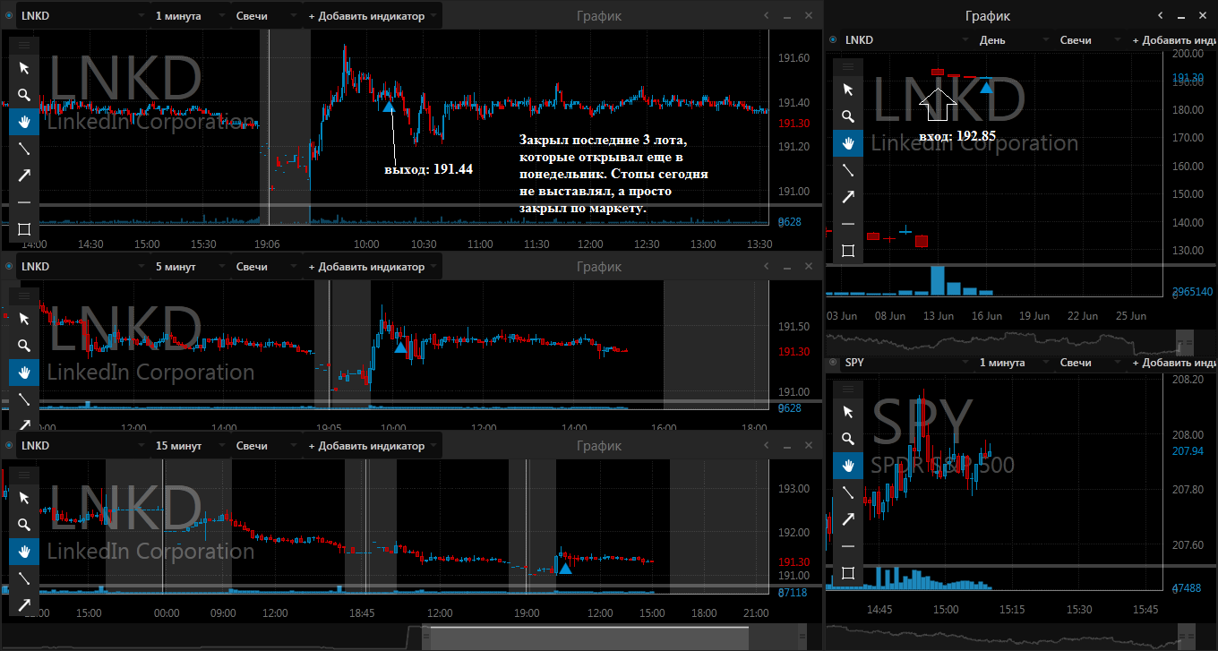Open 'Свечи' chart type dropdown in 1 минута chart
1218x651 pixels.
(265, 16)
